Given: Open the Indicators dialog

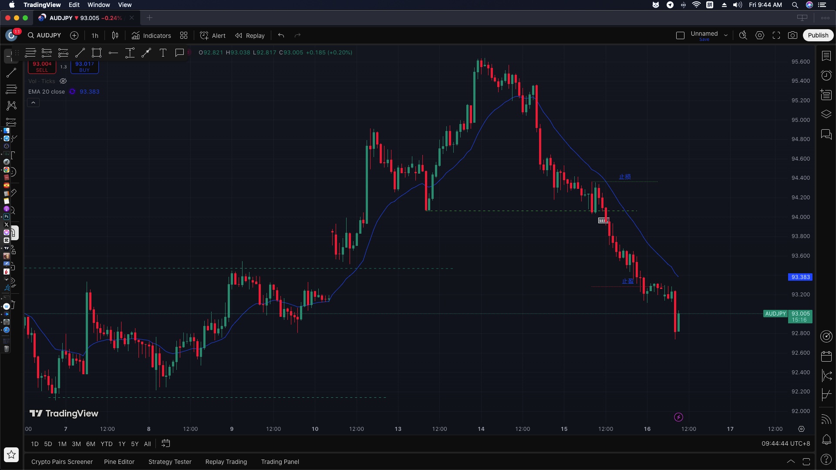Looking at the screenshot, I should pyautogui.click(x=152, y=36).
